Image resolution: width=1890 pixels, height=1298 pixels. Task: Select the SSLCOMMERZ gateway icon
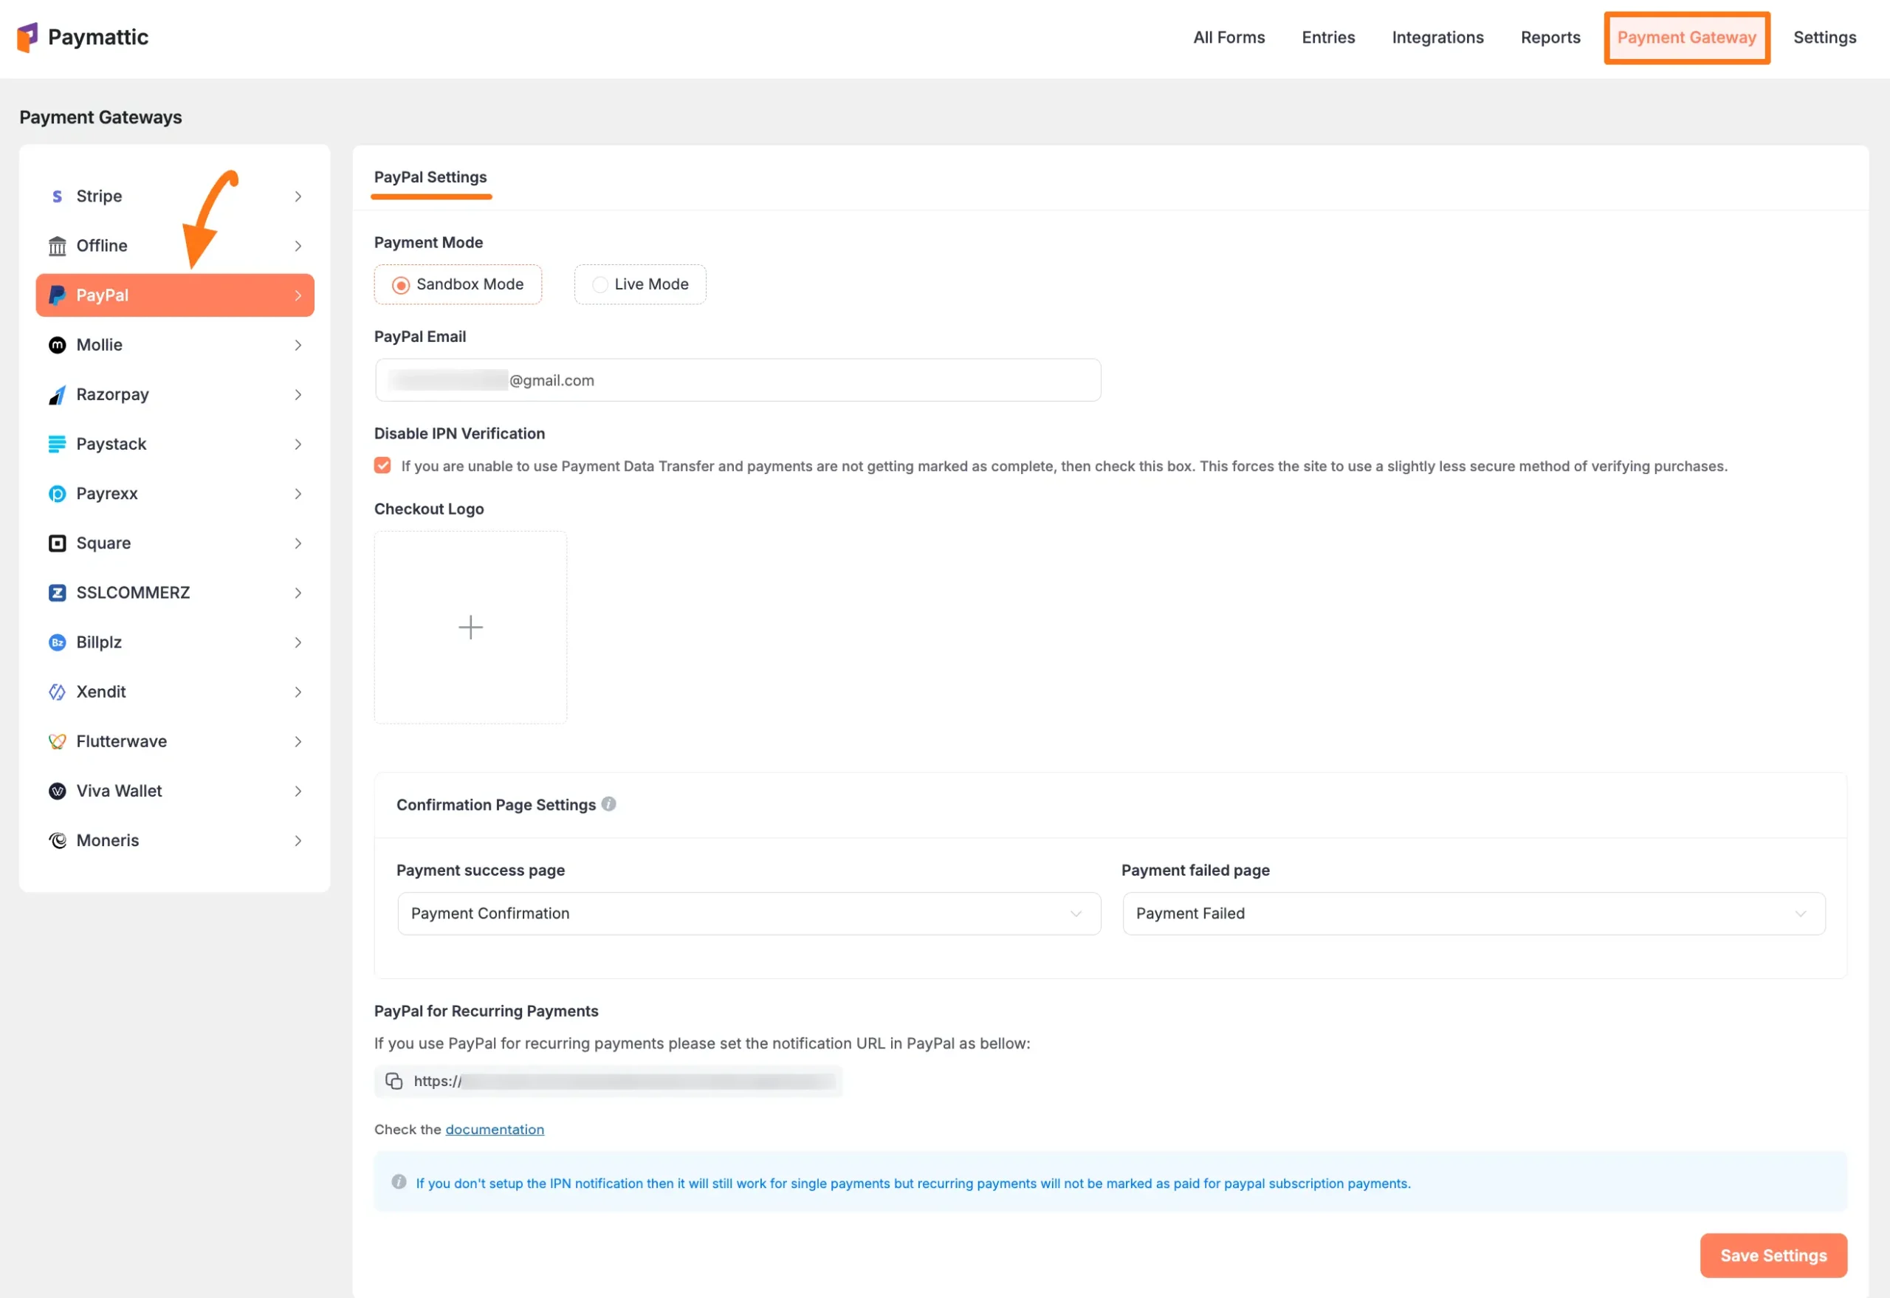pos(57,592)
